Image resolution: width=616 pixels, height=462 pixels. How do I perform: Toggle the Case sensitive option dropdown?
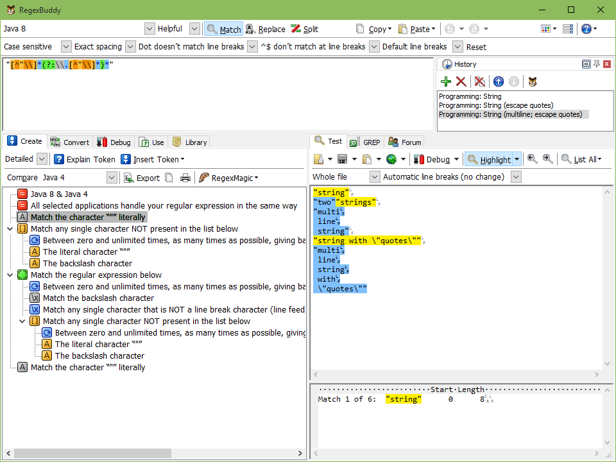point(65,47)
